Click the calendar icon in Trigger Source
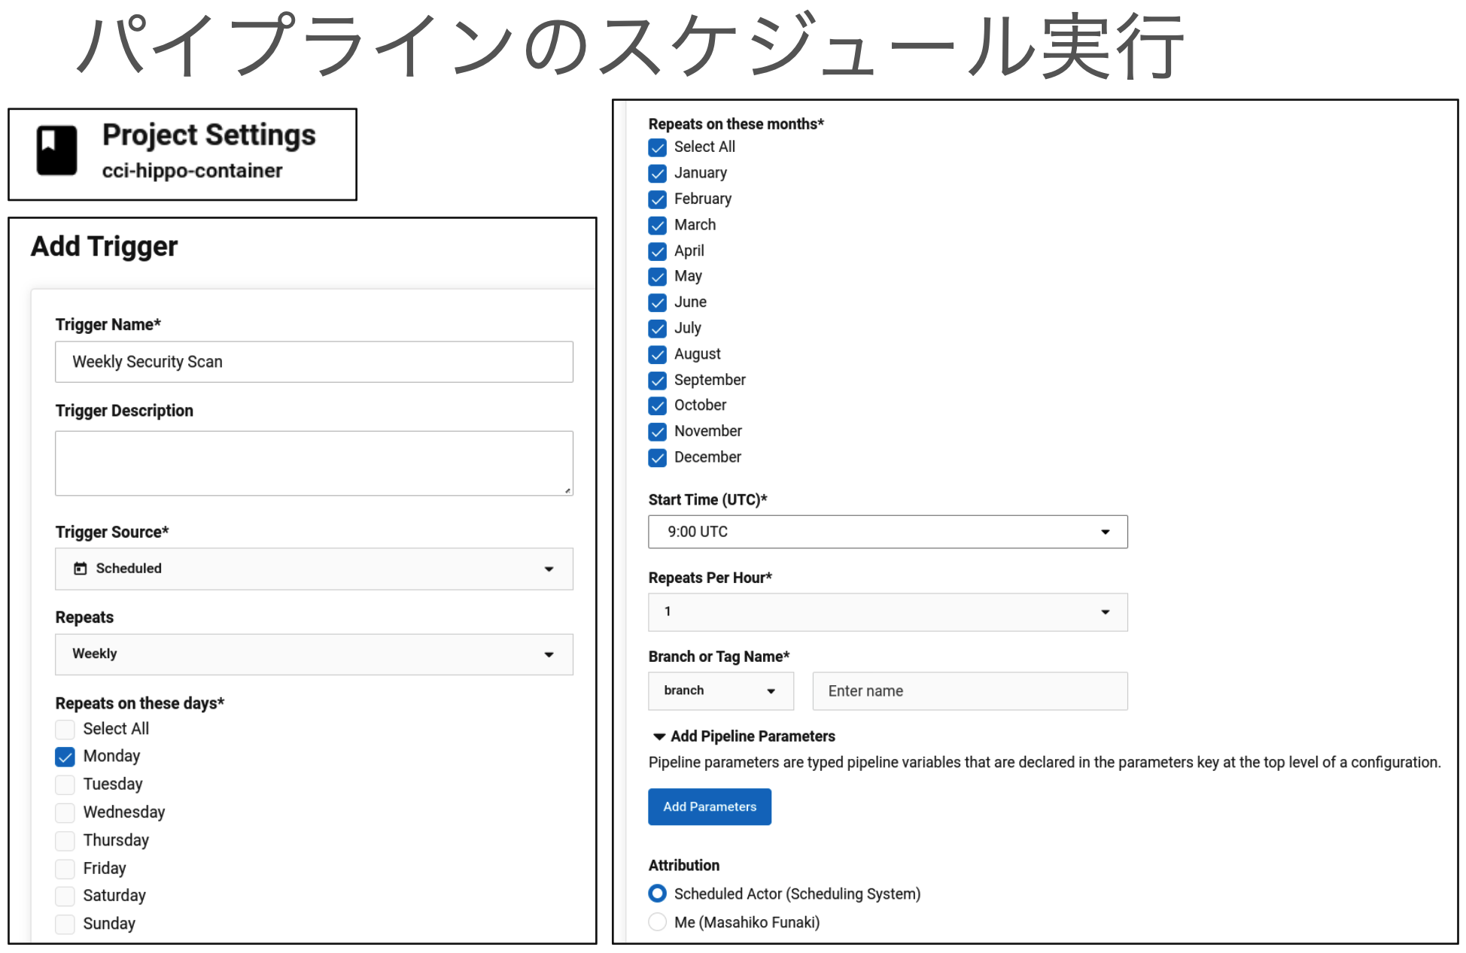 click(x=81, y=569)
